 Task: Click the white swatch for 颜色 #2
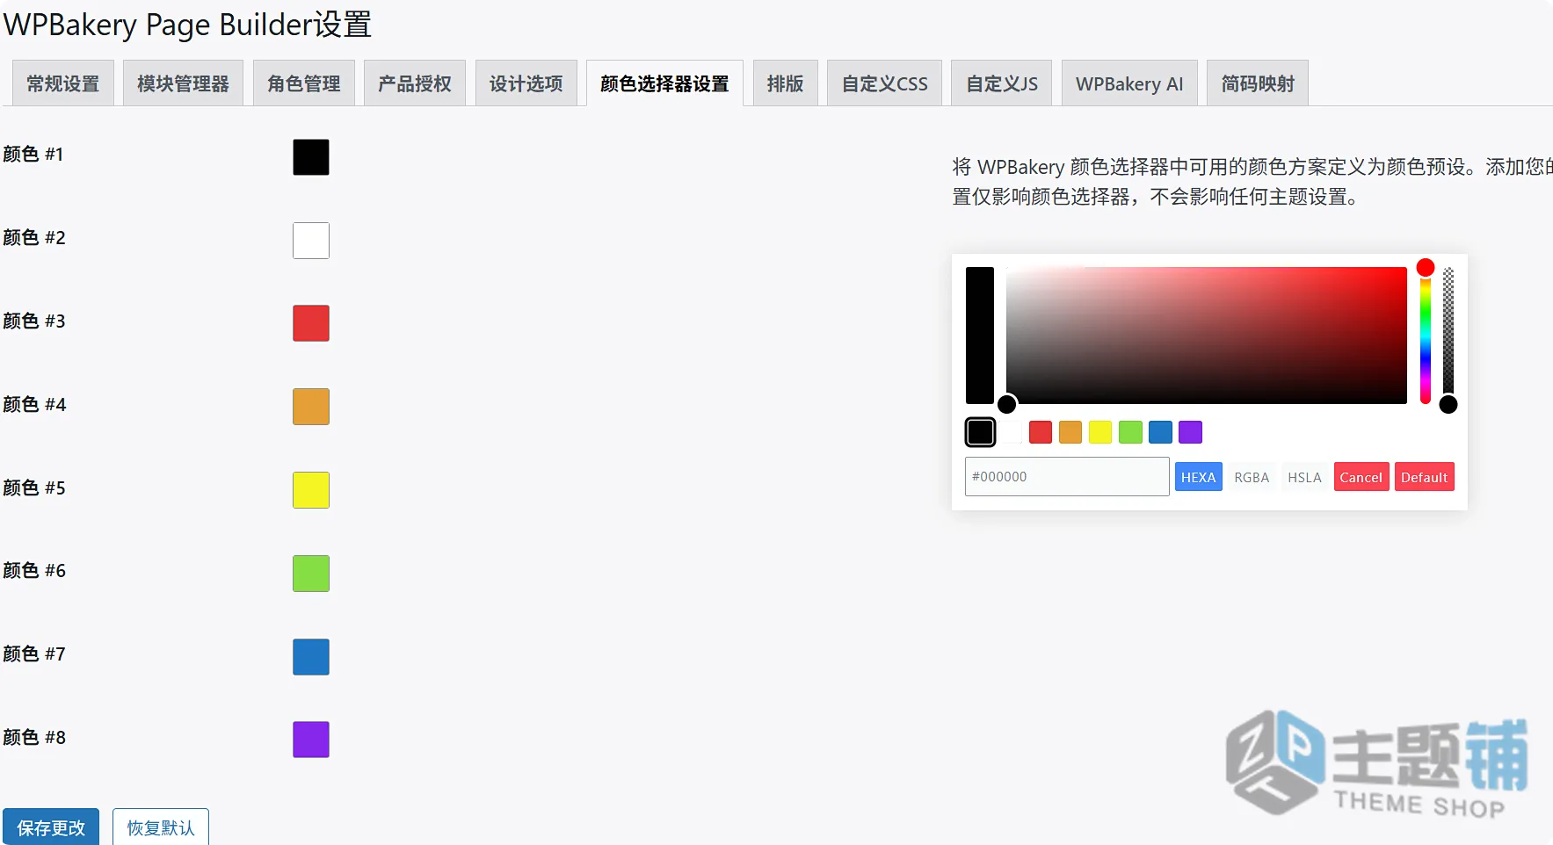tap(311, 241)
